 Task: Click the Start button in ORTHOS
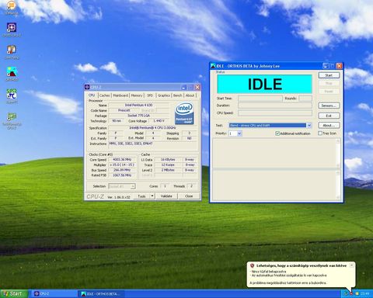(329, 75)
